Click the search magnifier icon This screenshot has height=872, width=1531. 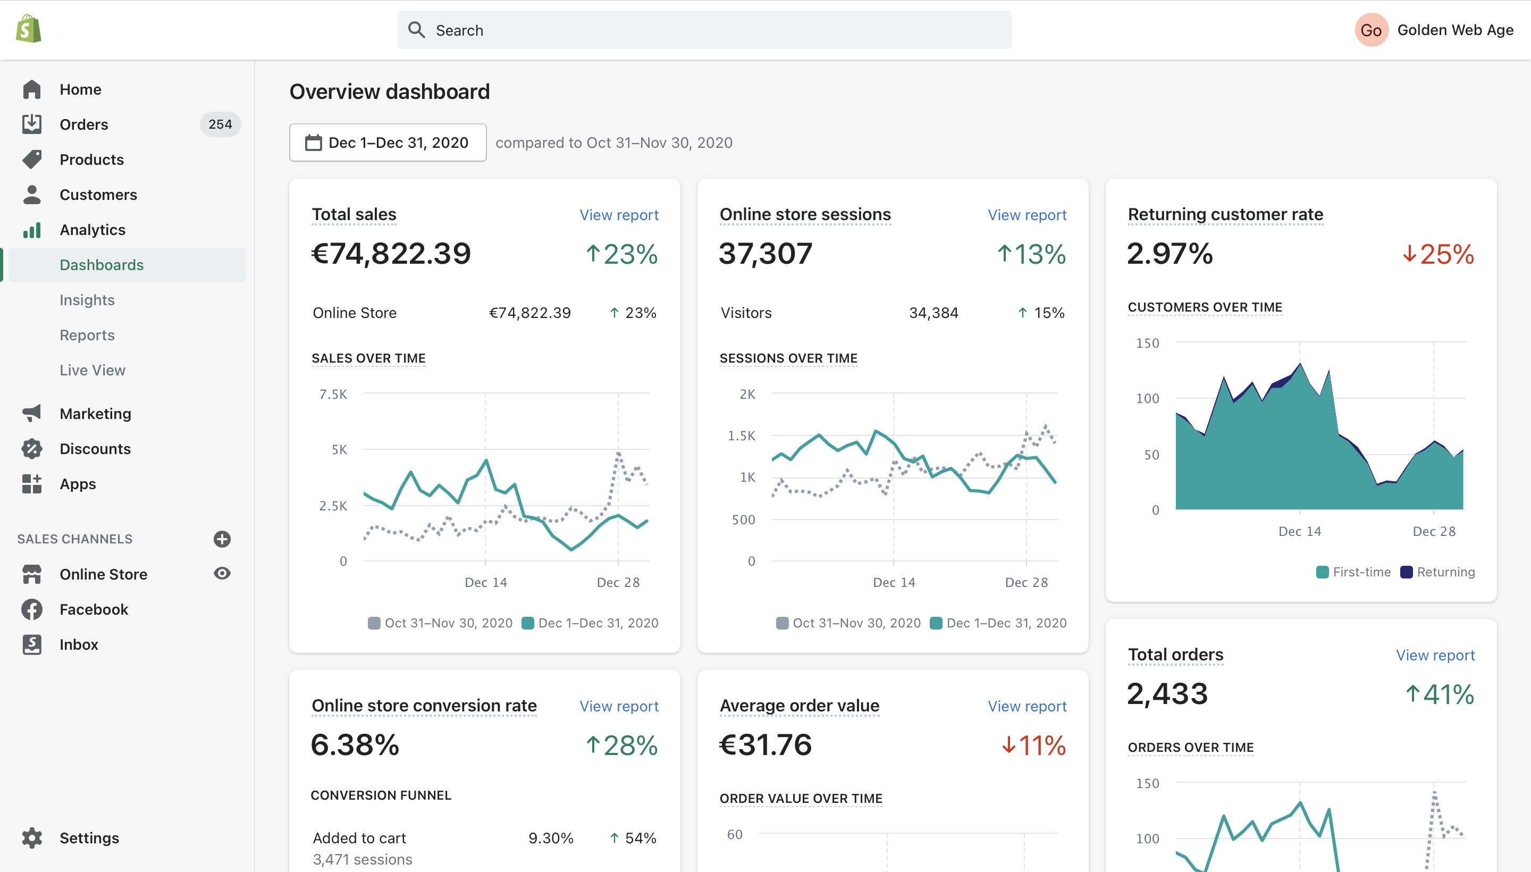[x=417, y=30]
